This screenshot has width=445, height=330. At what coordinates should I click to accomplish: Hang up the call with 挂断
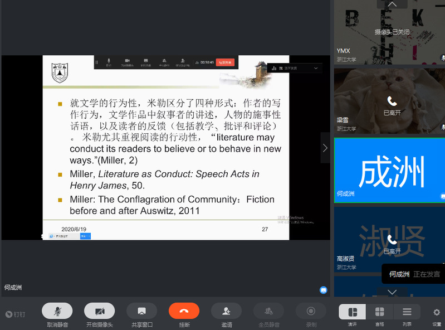(x=184, y=311)
